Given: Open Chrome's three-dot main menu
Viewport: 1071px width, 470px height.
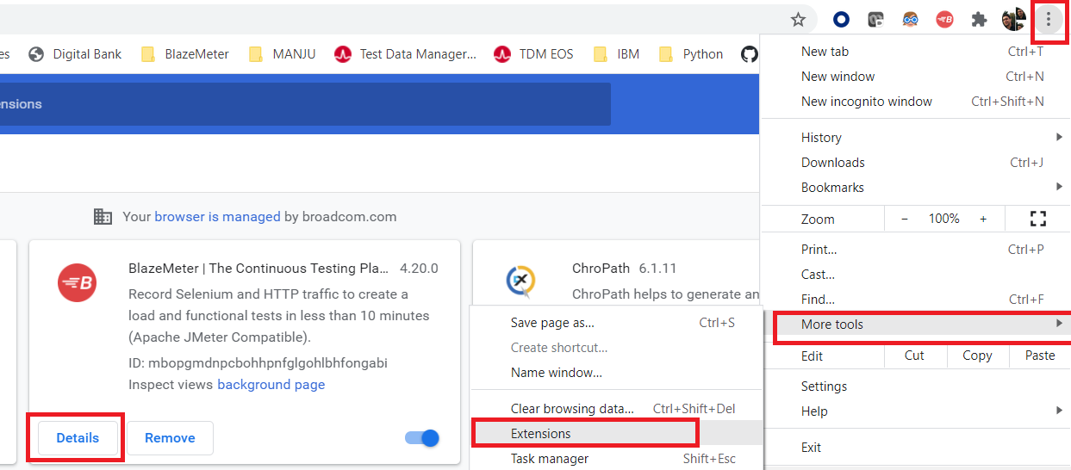Looking at the screenshot, I should pyautogui.click(x=1049, y=19).
